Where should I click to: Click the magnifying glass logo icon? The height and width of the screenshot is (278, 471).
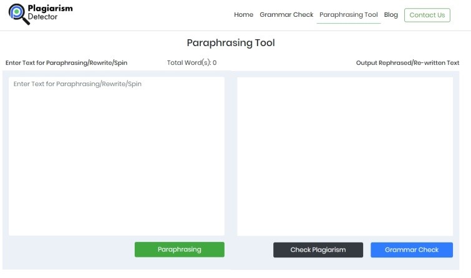click(x=19, y=14)
